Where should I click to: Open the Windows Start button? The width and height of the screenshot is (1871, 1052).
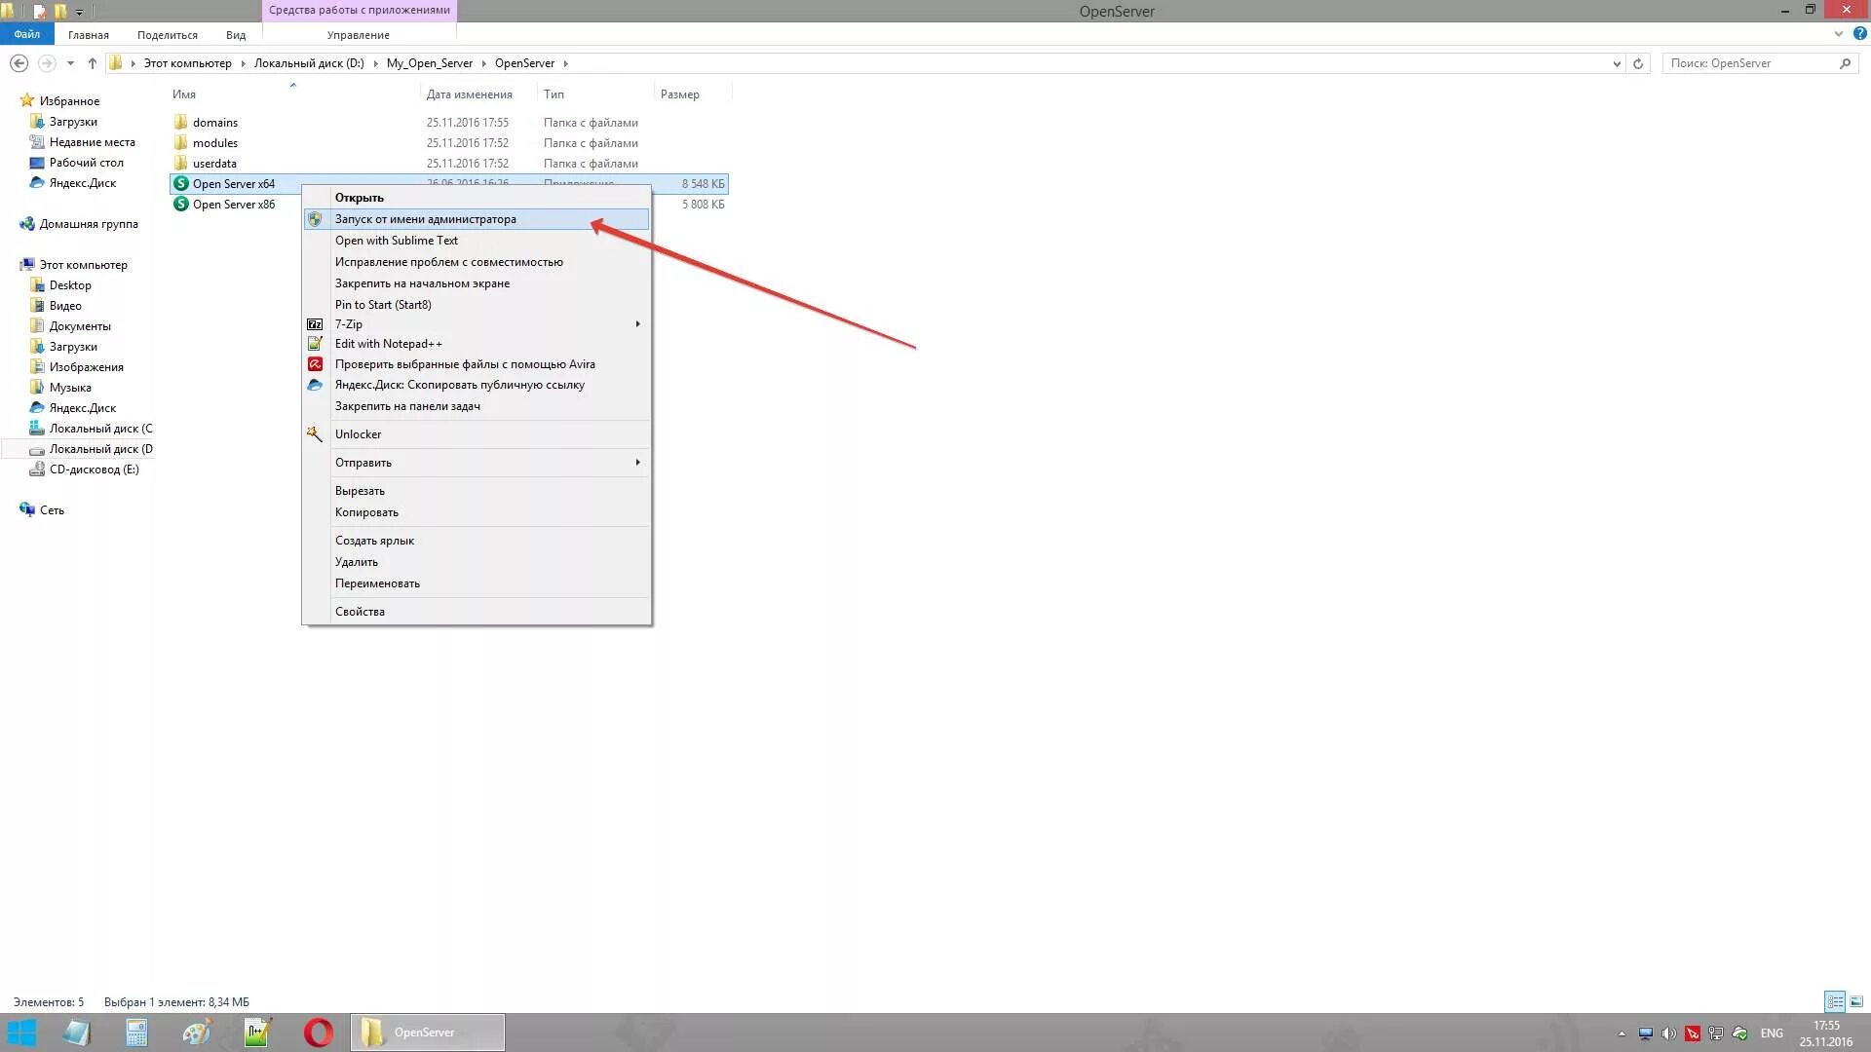[21, 1033]
